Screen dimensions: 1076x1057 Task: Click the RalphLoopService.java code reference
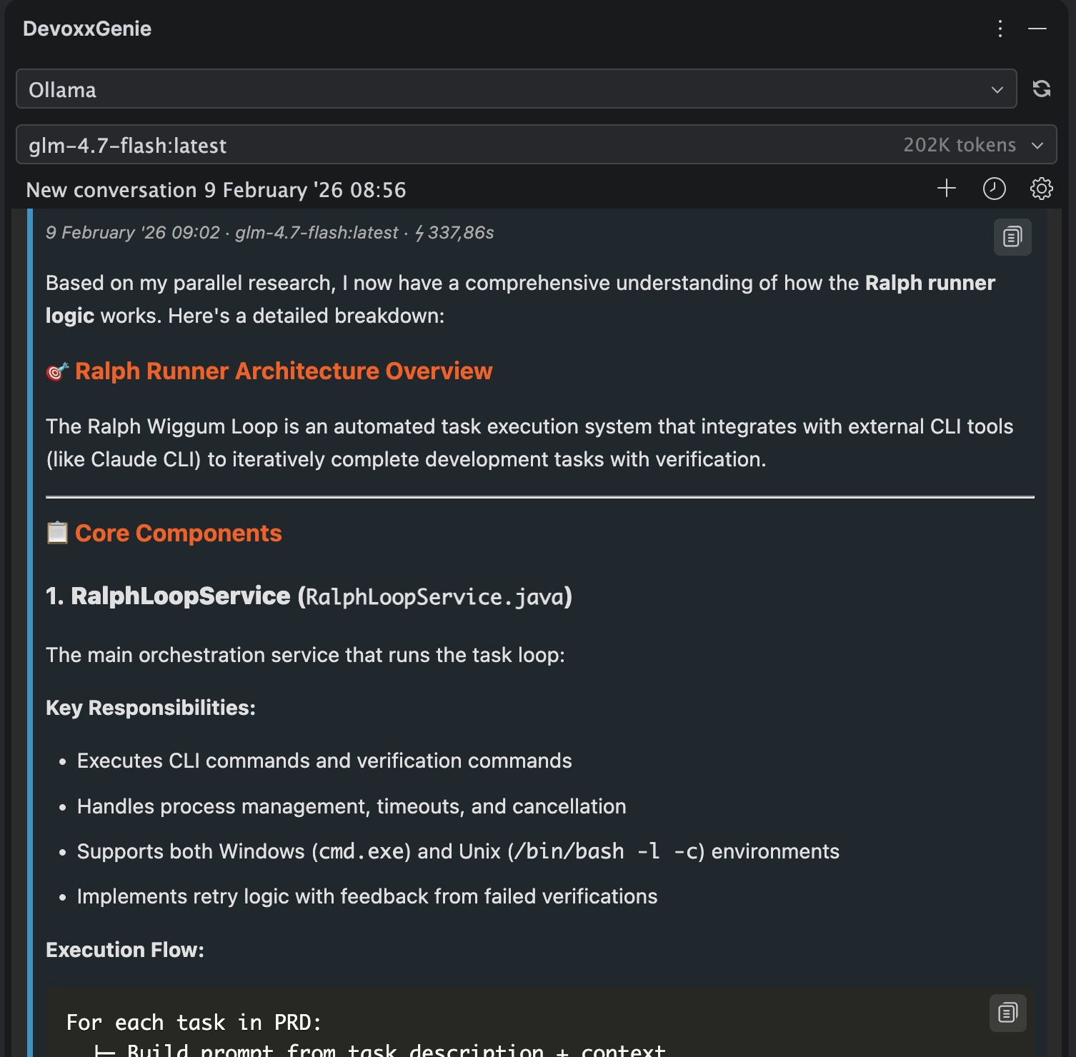pos(435,597)
